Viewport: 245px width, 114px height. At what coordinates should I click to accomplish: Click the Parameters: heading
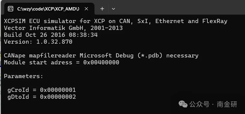point(23,76)
